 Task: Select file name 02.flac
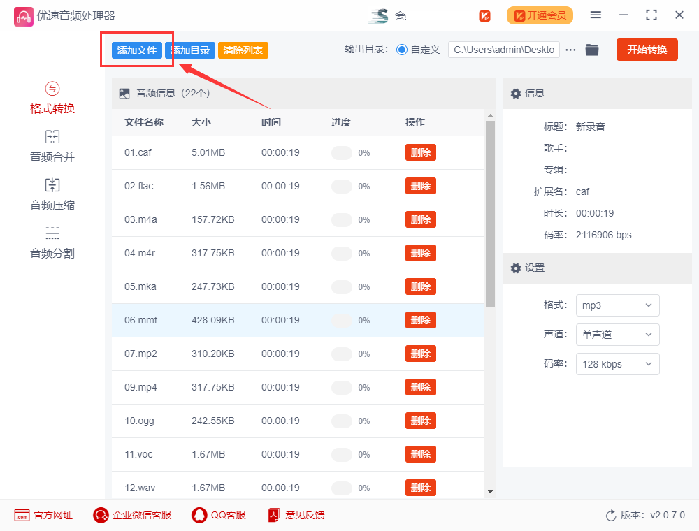[138, 187]
